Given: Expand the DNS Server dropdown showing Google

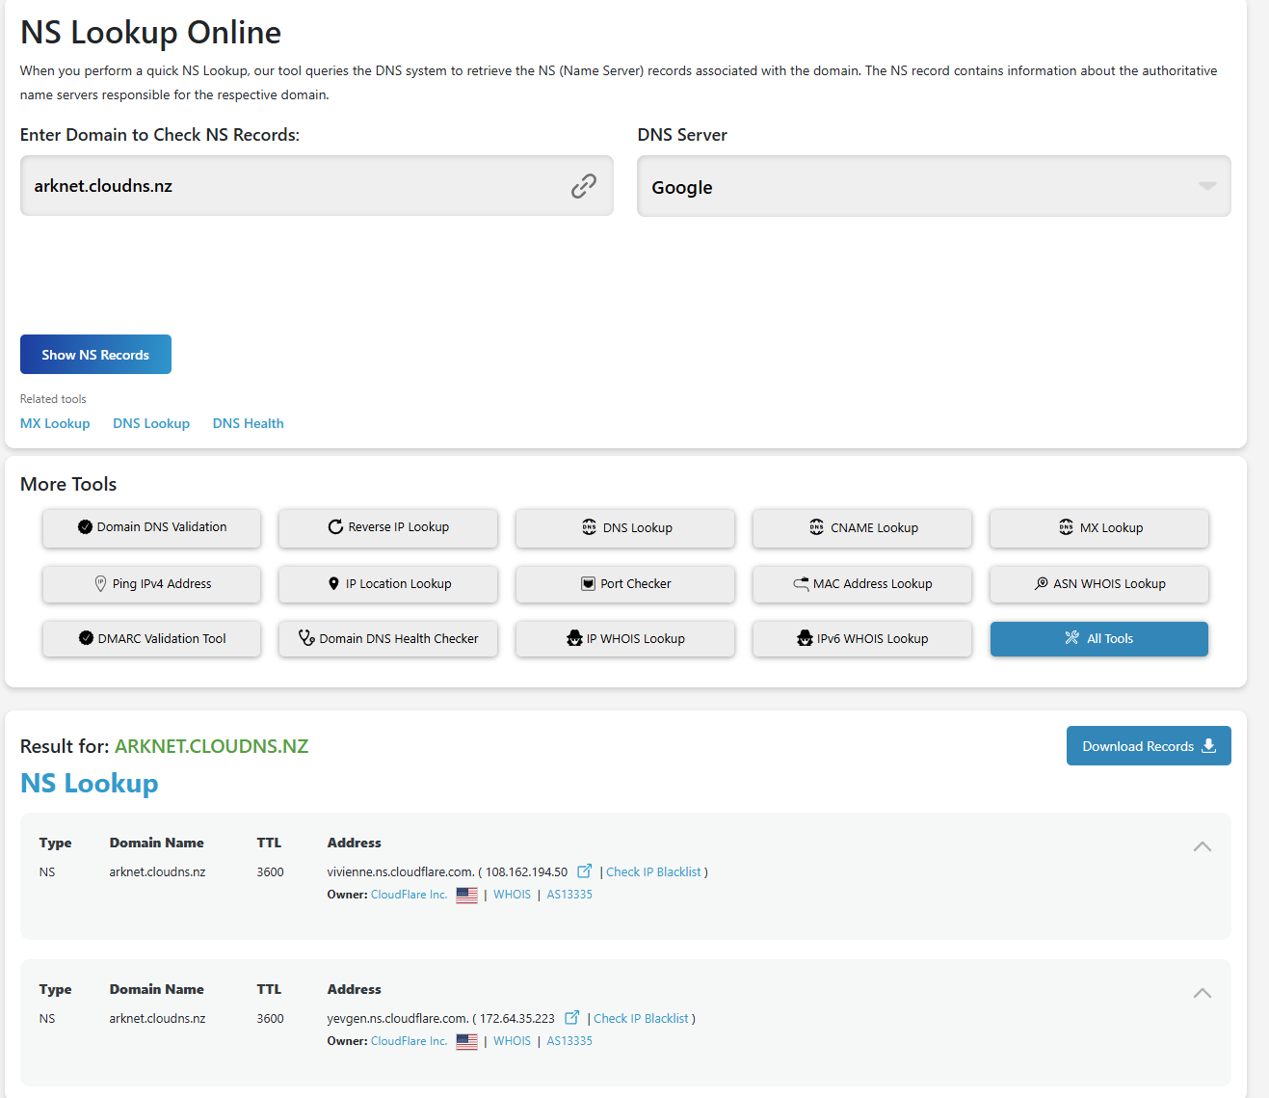Looking at the screenshot, I should tap(933, 187).
